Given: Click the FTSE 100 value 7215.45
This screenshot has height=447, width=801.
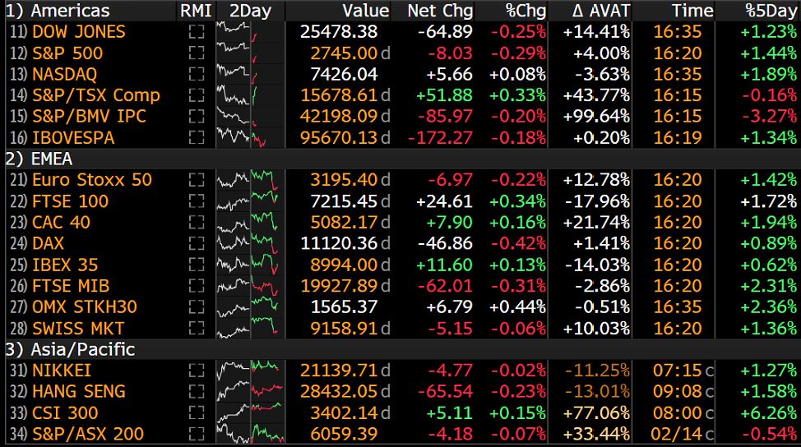Looking at the screenshot, I should [344, 201].
